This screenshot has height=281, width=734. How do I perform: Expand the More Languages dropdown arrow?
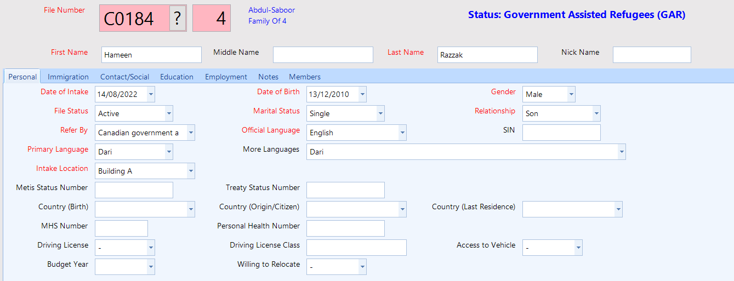[622, 152]
